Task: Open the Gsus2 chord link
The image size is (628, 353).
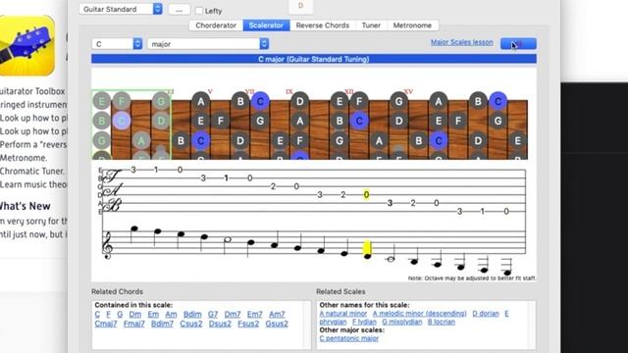Action: pyautogui.click(x=277, y=324)
